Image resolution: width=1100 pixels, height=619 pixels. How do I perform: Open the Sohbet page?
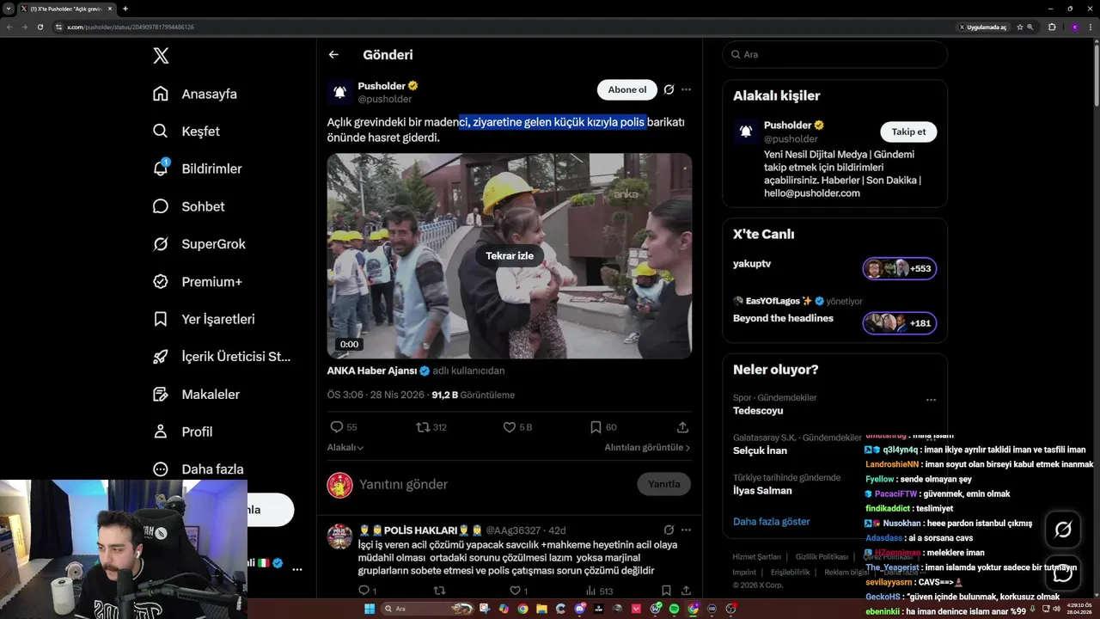coord(189,206)
